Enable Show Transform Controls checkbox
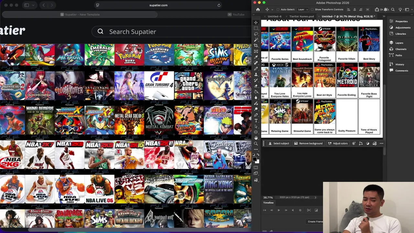Image resolution: width=414 pixels, height=233 pixels. point(312,9)
